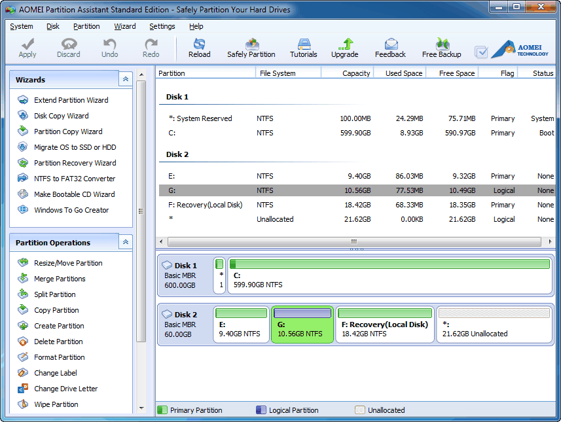Choose Resize/Move Partition operation
The width and height of the screenshot is (561, 422).
[x=60, y=263]
